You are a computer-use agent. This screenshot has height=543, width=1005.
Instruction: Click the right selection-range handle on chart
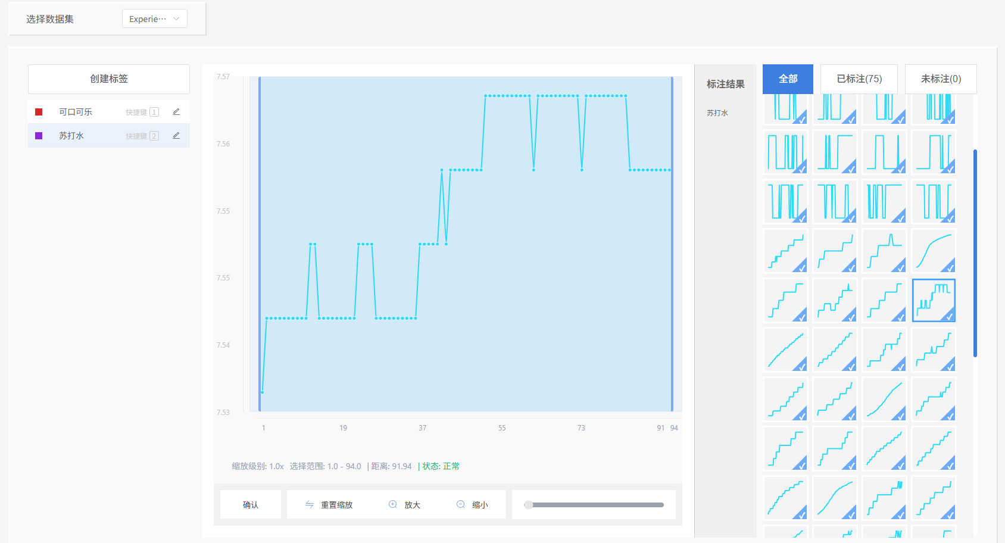click(672, 244)
